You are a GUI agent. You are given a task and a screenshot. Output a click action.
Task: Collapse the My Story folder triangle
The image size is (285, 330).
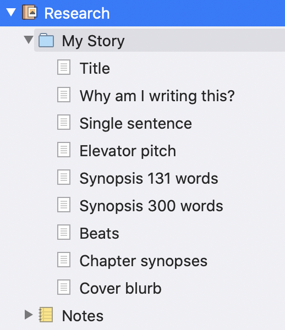(29, 40)
